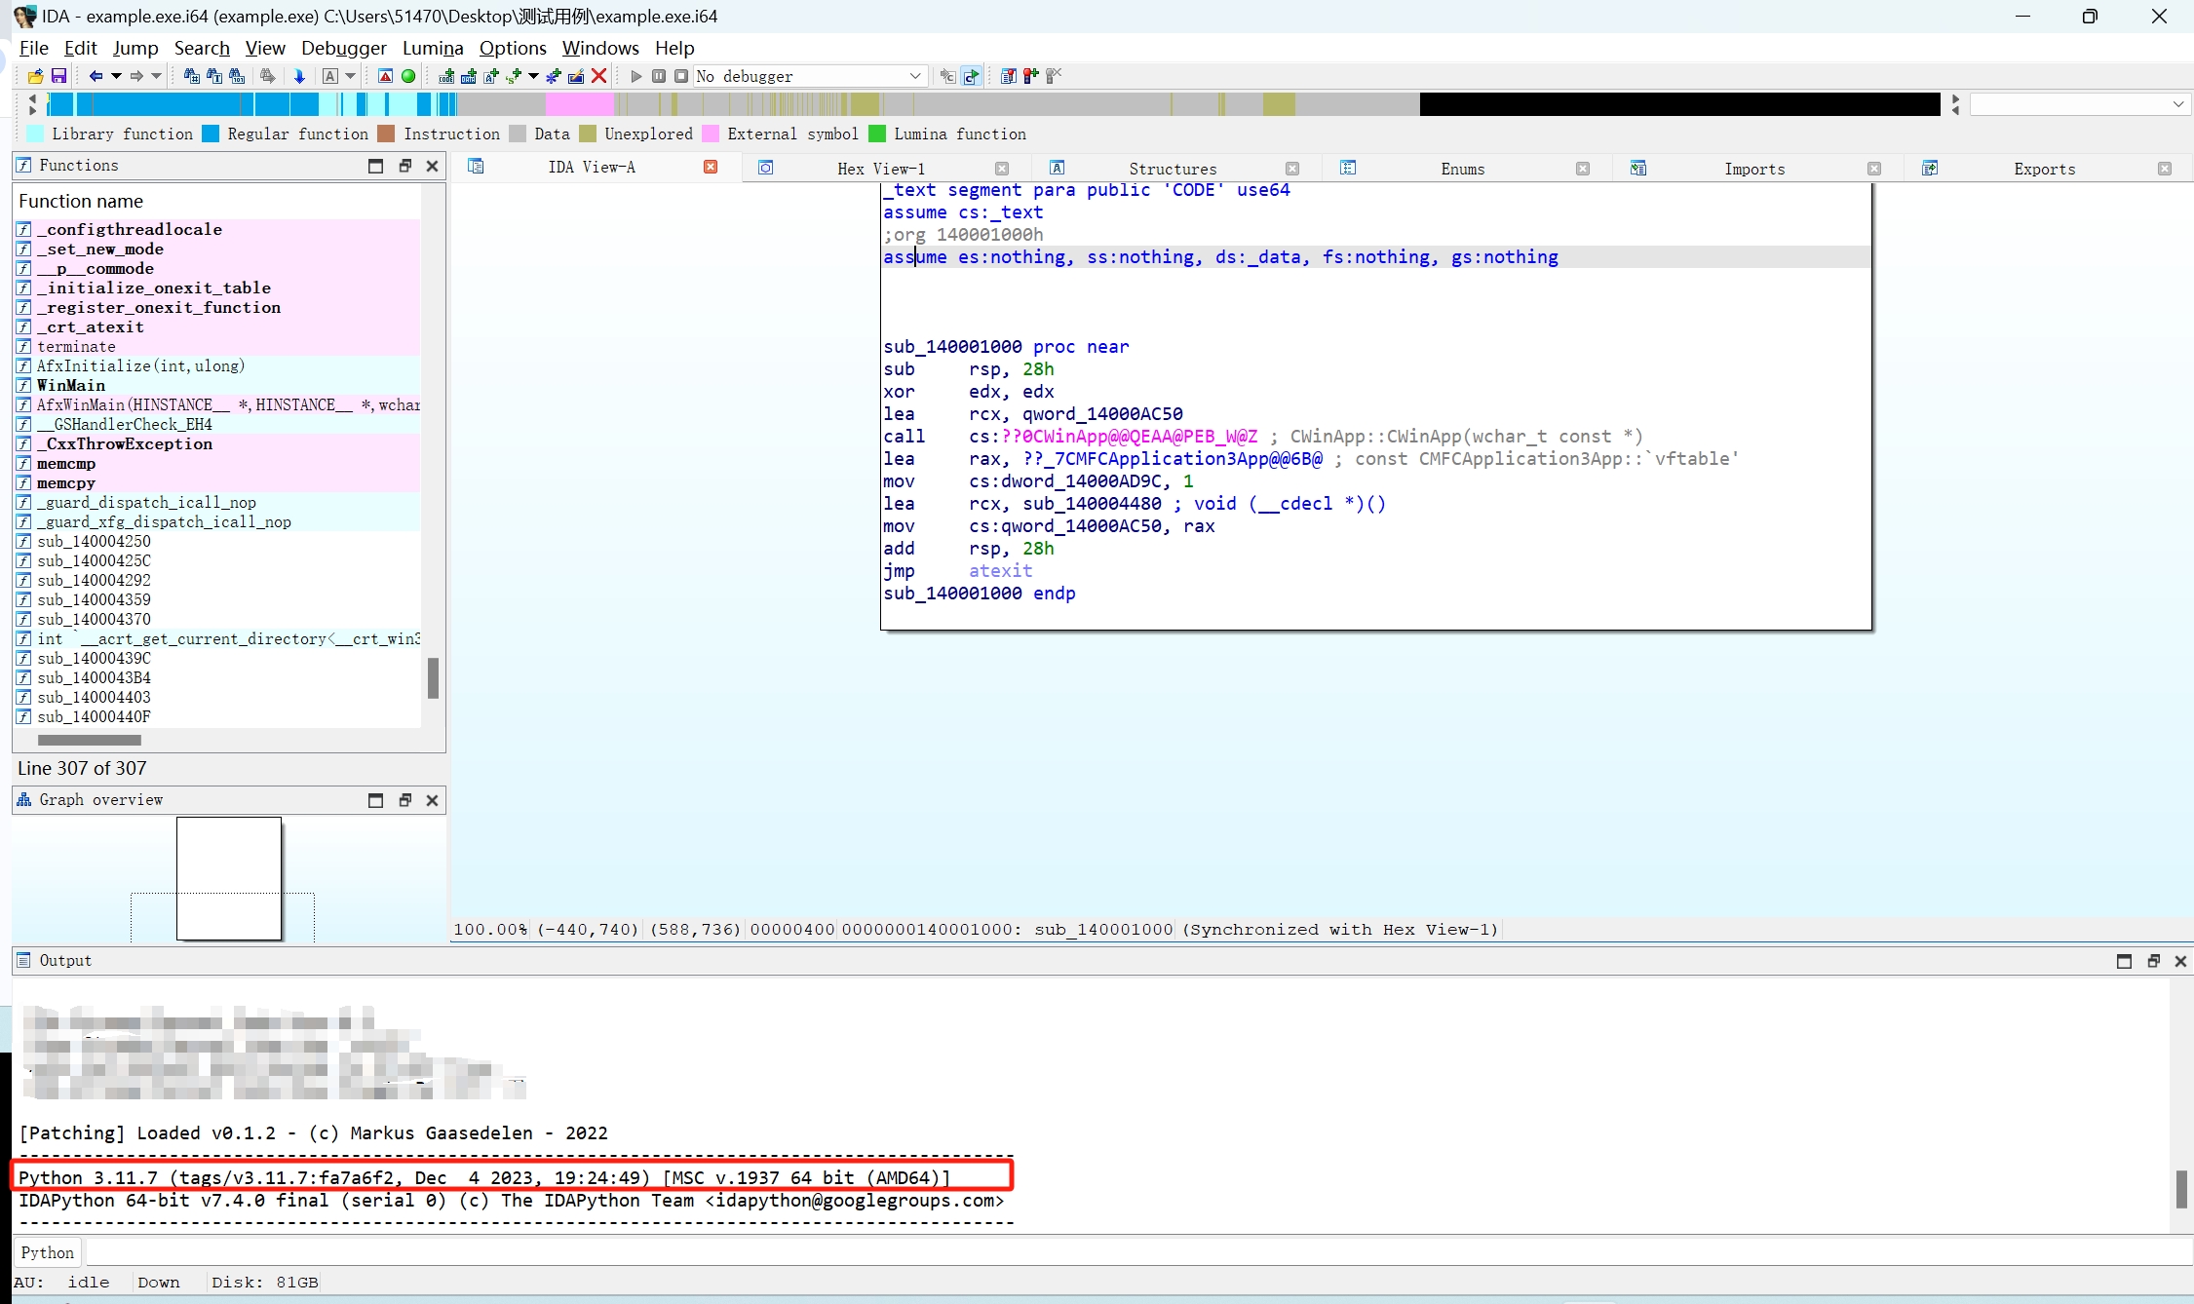Screen dimensions: 2194x1304
Task: Click the Search next occurrence icon
Action: coord(268,76)
